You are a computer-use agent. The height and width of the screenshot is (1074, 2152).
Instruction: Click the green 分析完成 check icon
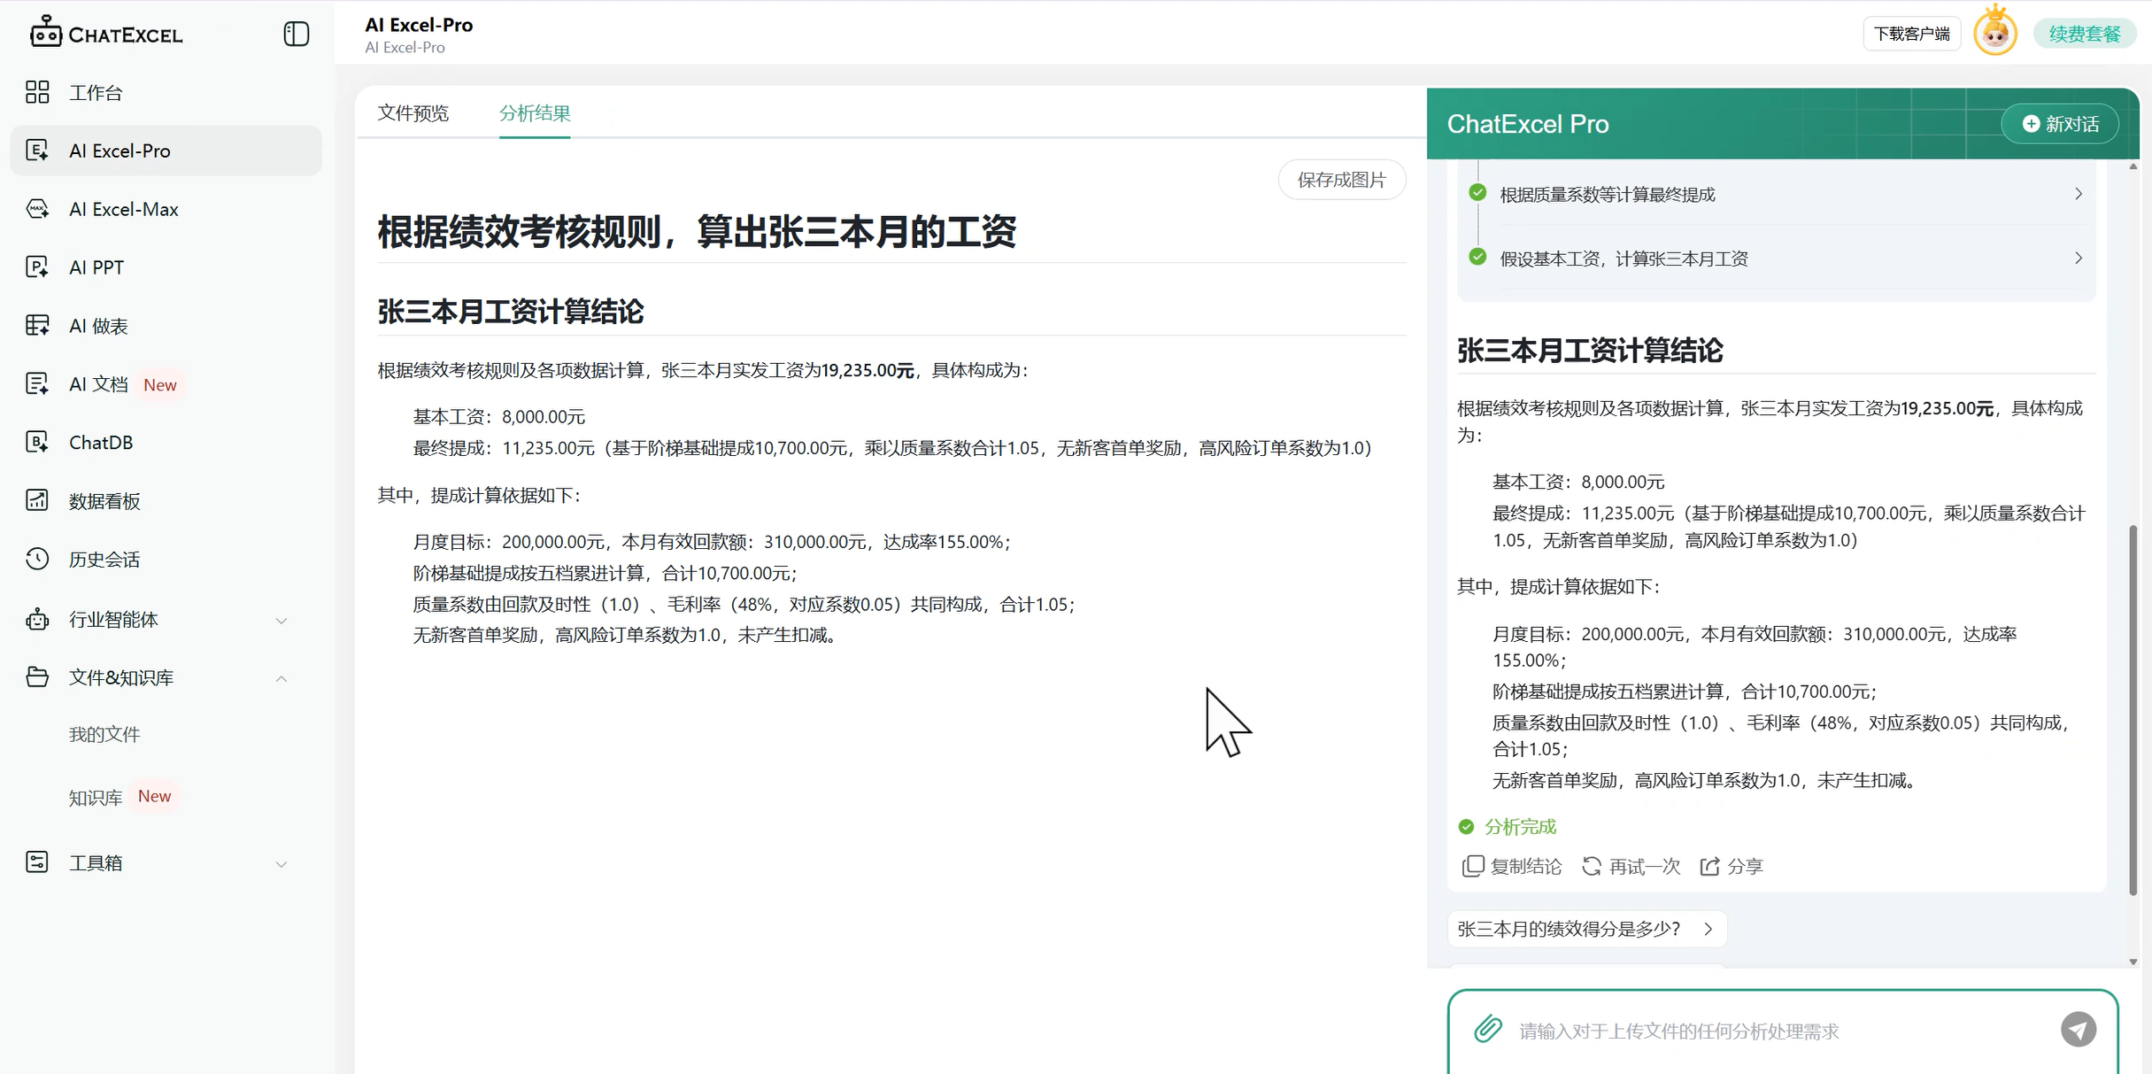click(1466, 827)
